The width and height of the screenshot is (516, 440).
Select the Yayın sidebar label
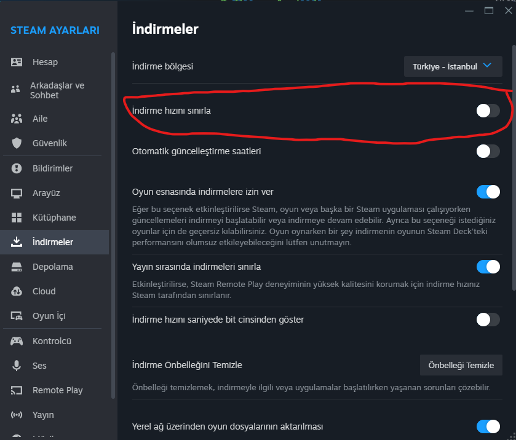pyautogui.click(x=43, y=415)
